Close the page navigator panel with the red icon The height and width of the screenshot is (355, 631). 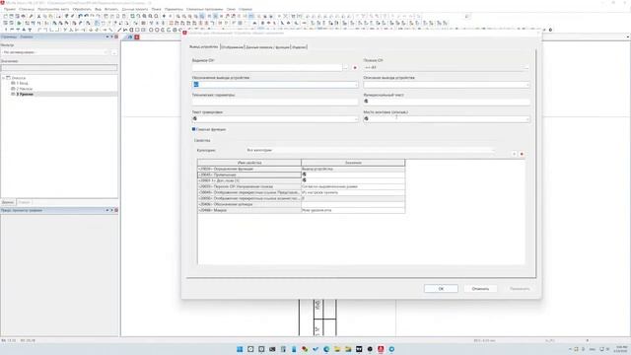116,36
